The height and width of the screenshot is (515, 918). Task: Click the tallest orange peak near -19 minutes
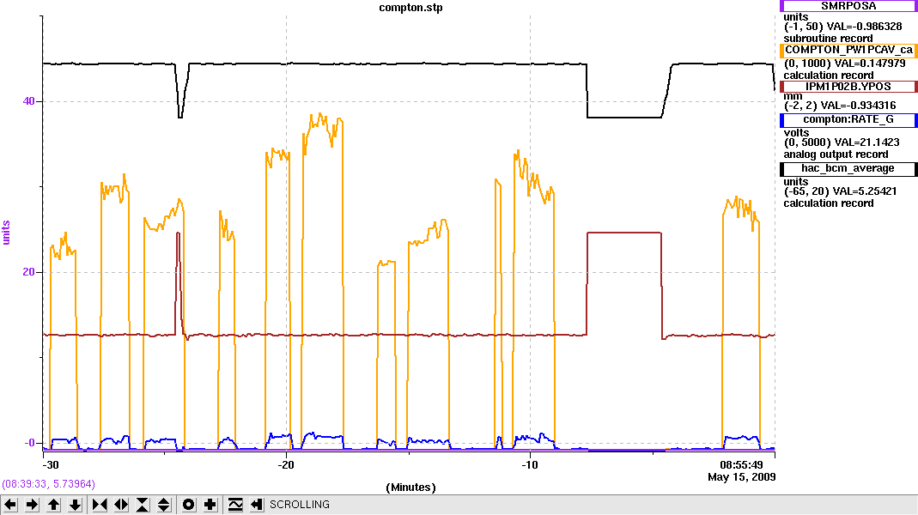319,115
